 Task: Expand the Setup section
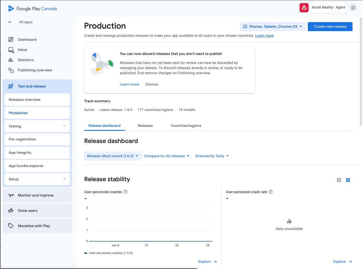click(64, 179)
